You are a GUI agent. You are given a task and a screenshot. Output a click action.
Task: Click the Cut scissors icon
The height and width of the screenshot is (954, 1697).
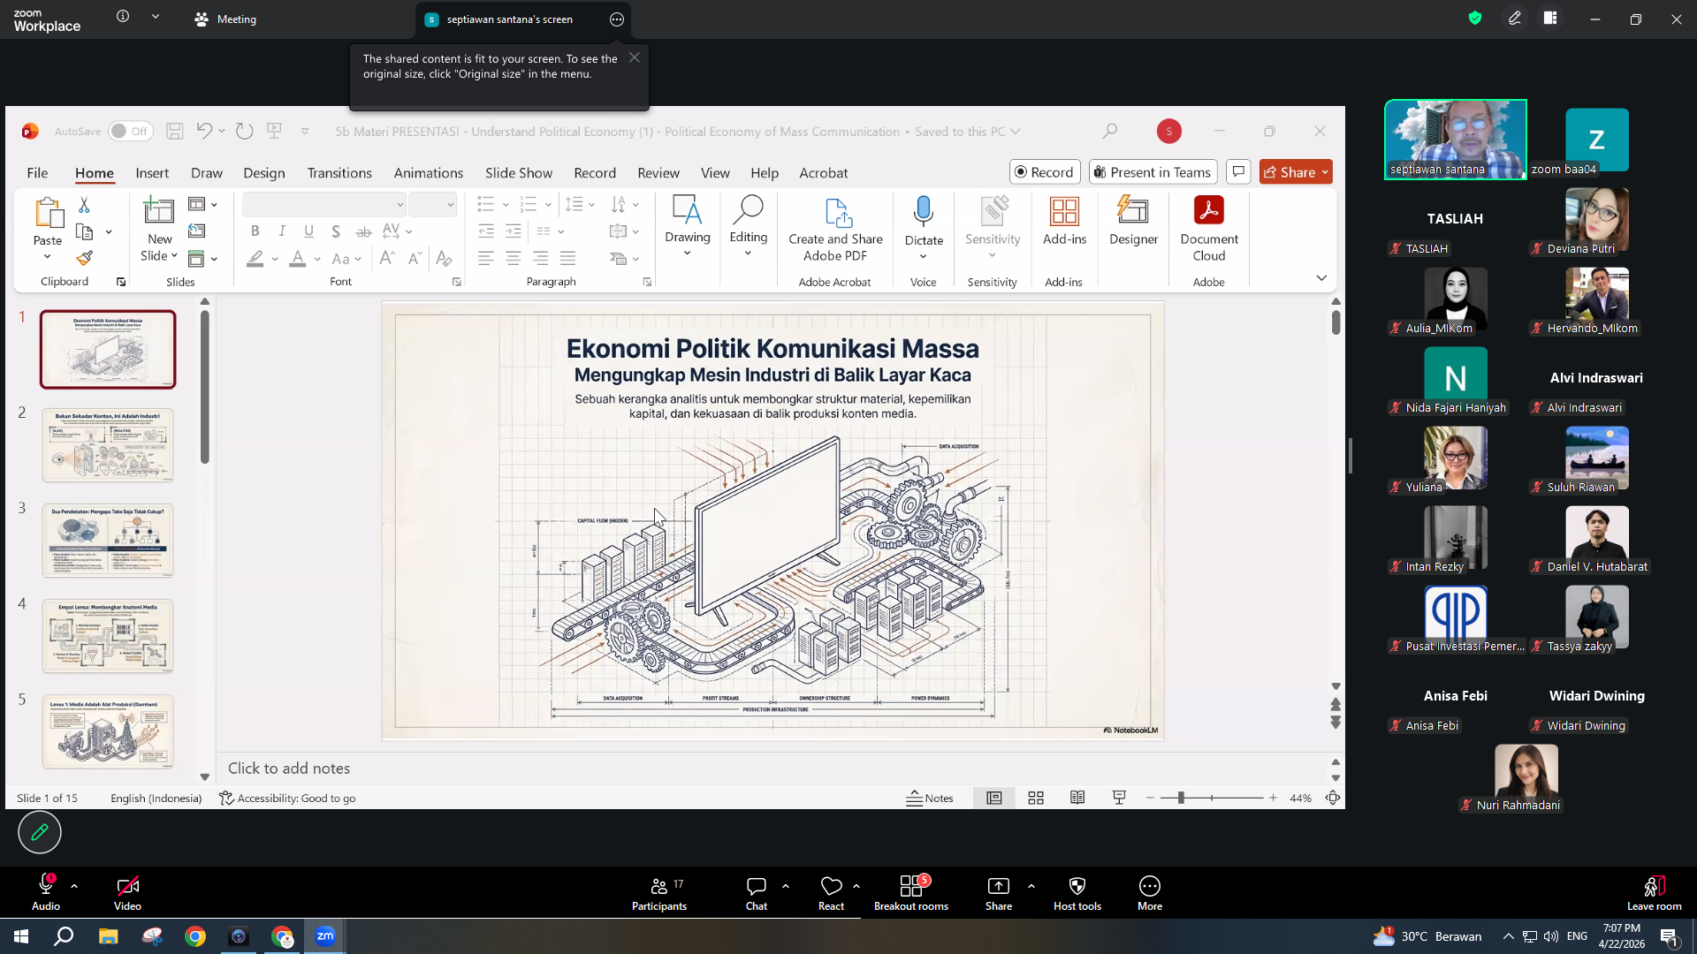click(84, 205)
